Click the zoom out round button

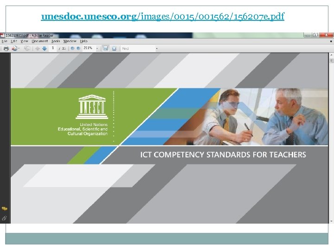(x=72, y=49)
